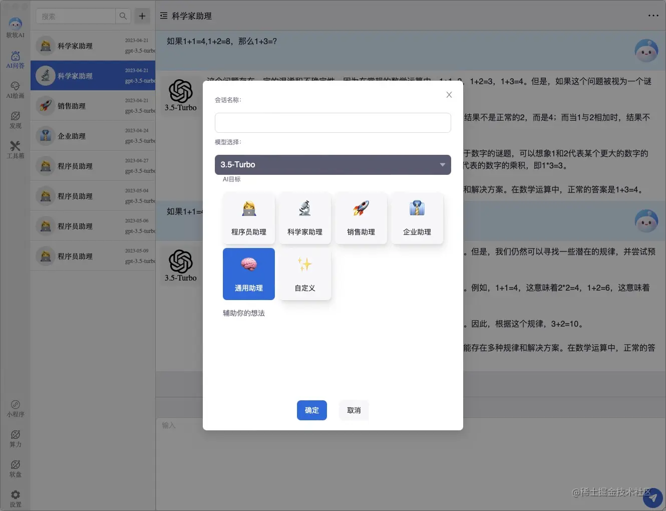Image resolution: width=666 pixels, height=511 pixels.
Task: Open 算力 in the left sidebar
Action: point(15,439)
